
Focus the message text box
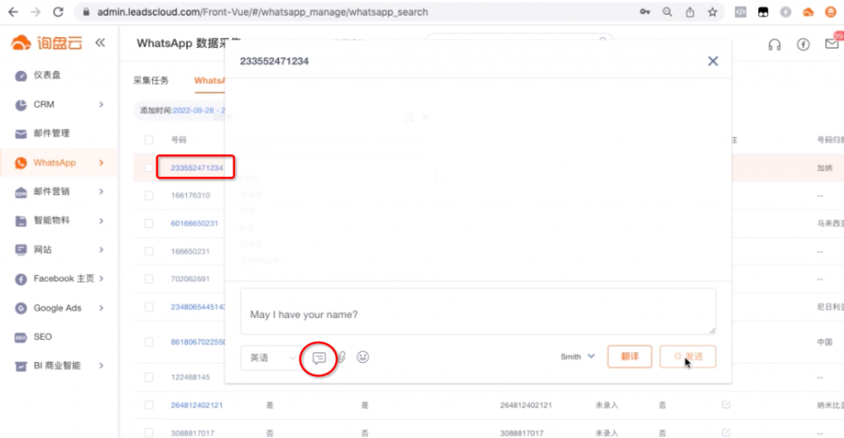[478, 311]
